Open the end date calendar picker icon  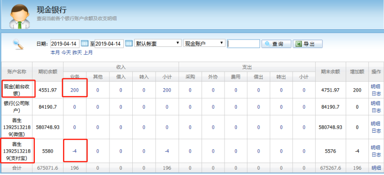click(x=129, y=43)
